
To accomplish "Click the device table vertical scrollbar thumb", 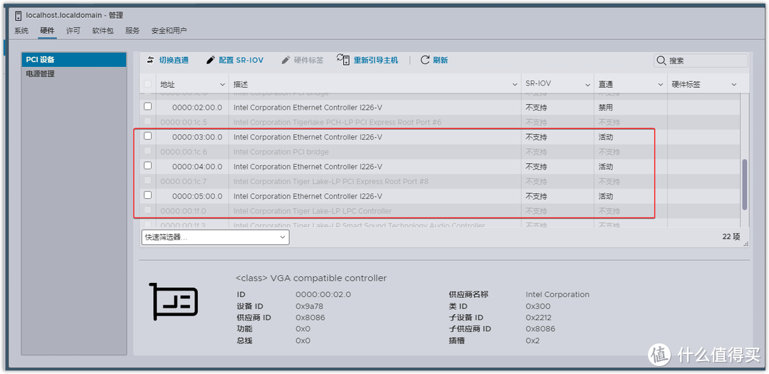I will point(745,184).
